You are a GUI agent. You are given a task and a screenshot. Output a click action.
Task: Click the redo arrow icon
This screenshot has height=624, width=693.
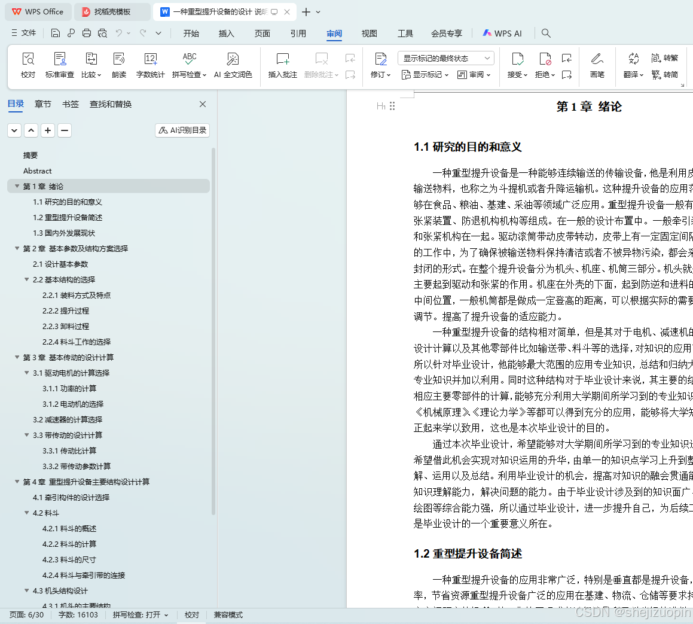point(143,33)
